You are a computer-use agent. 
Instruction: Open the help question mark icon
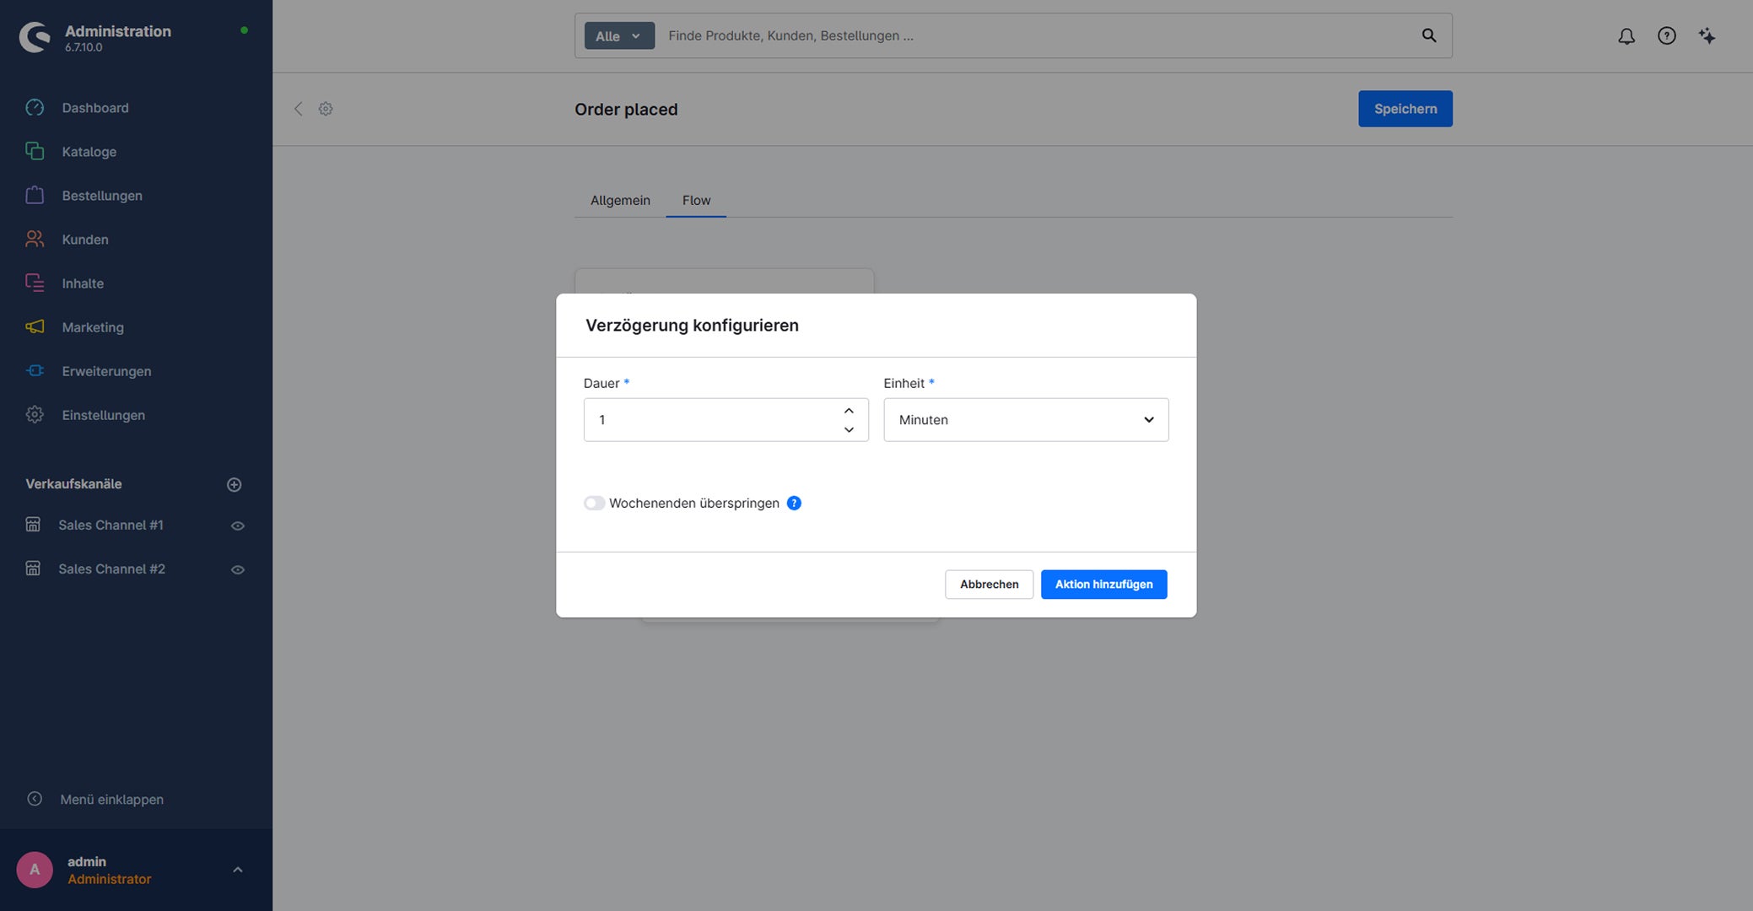tap(1666, 35)
